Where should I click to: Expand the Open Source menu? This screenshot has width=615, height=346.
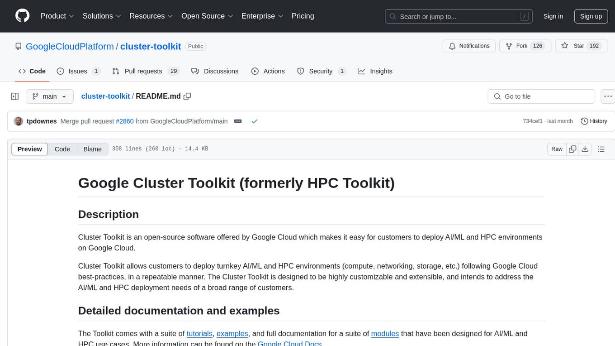click(x=207, y=16)
